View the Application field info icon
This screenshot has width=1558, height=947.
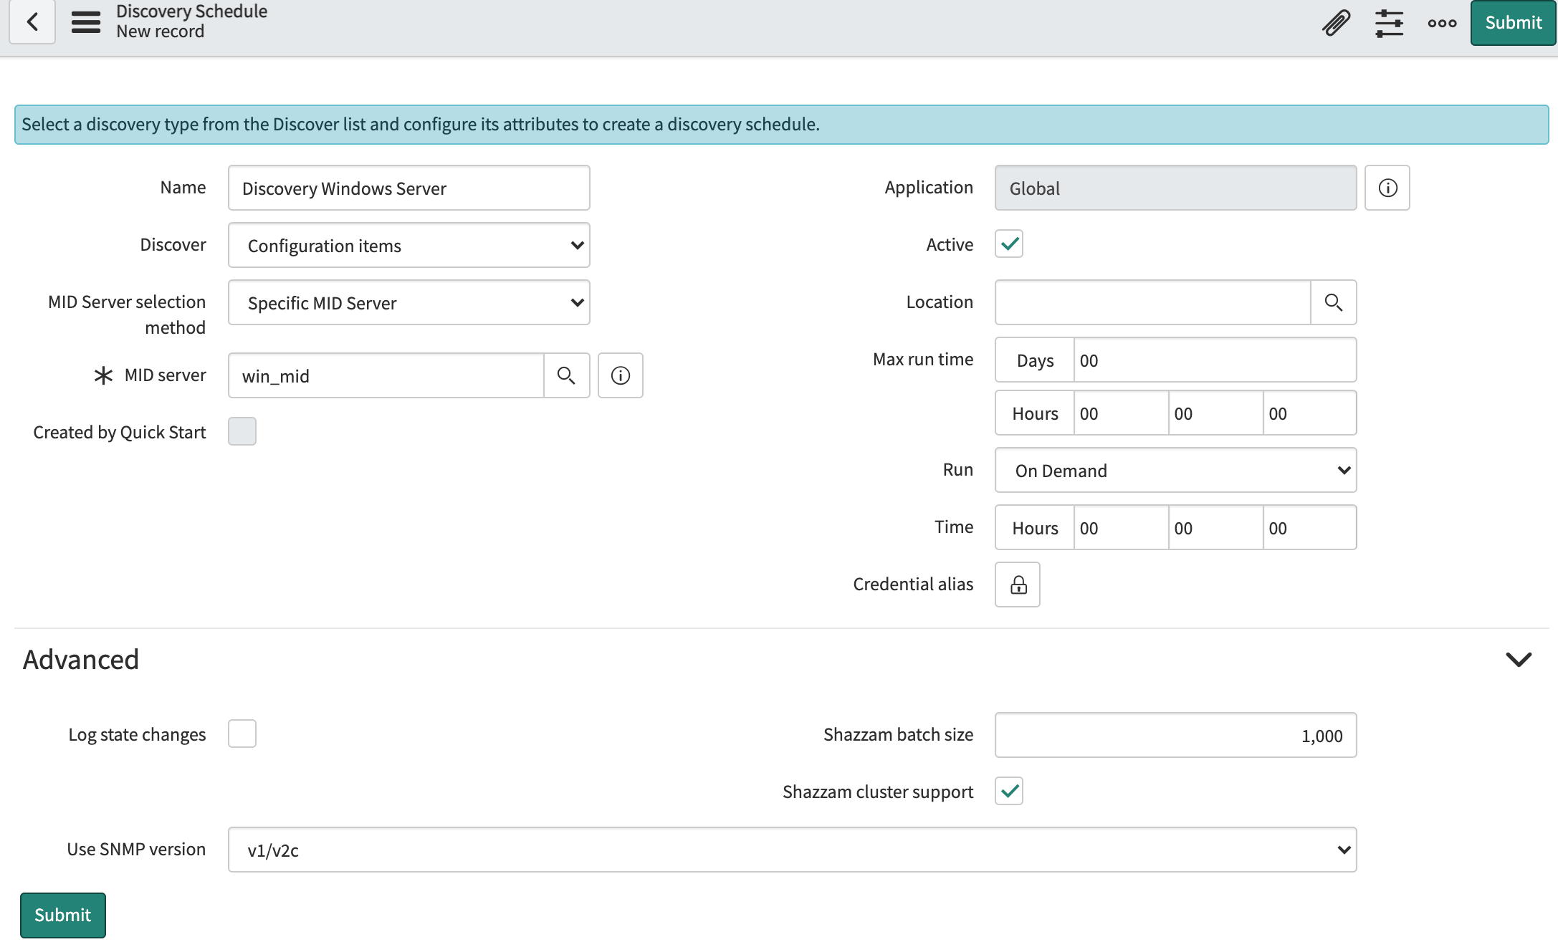1387,188
